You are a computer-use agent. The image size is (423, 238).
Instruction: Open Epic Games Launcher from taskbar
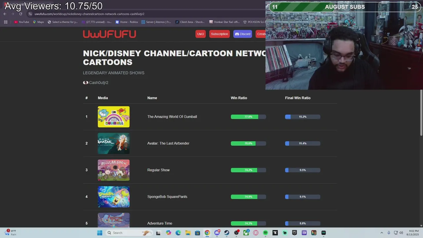pos(294,233)
